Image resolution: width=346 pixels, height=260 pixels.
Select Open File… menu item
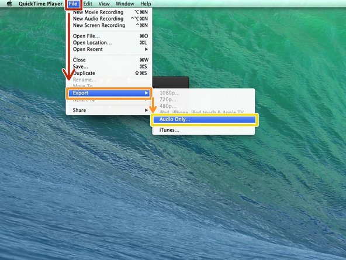pos(109,36)
